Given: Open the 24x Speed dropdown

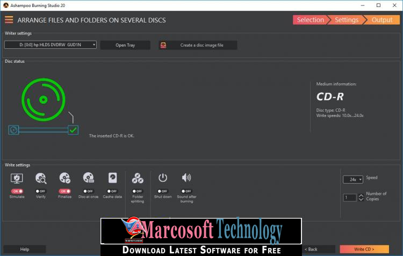Looking at the screenshot, I should 353,179.
